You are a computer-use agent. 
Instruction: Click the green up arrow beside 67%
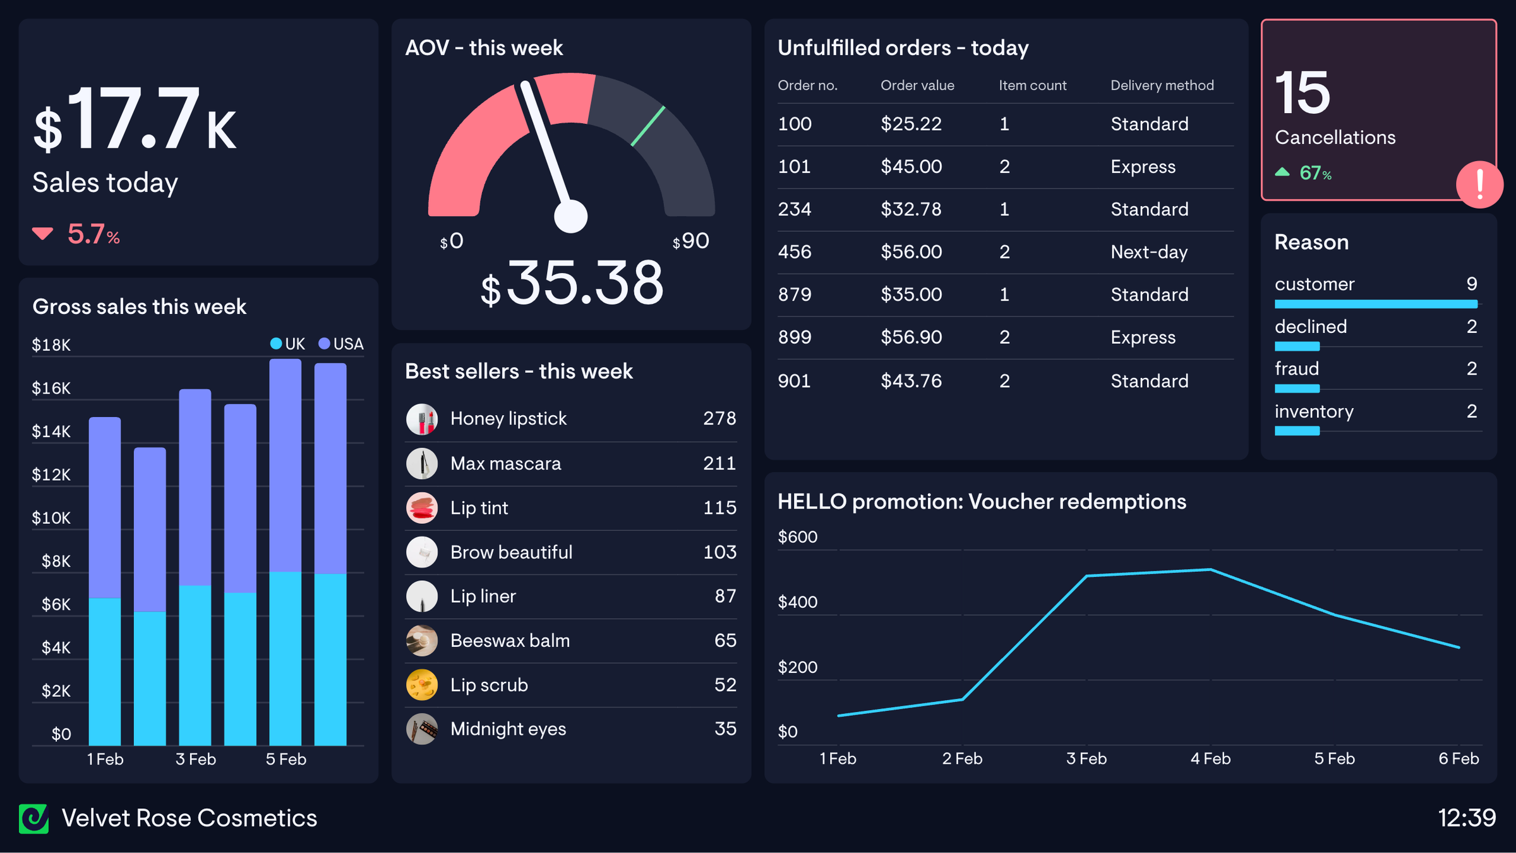pos(1282,172)
